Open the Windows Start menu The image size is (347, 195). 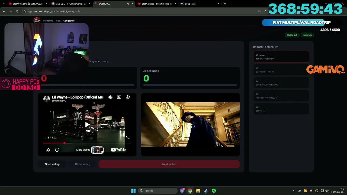point(133,191)
